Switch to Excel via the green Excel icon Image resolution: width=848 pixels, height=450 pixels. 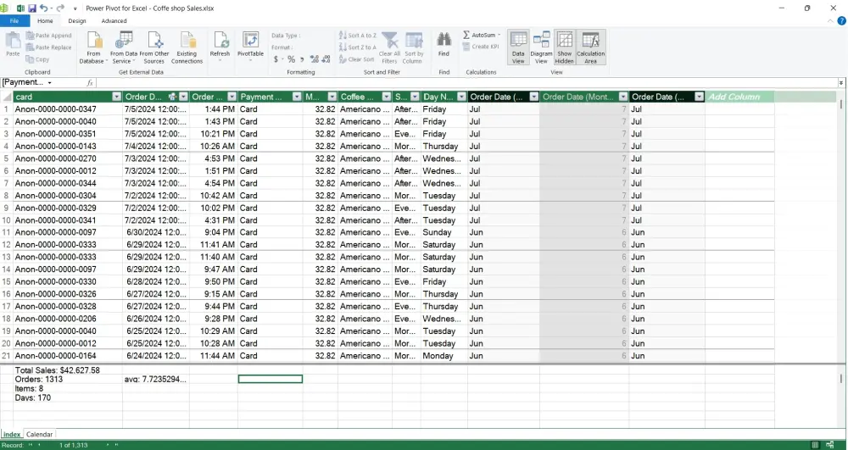pyautogui.click(x=20, y=8)
